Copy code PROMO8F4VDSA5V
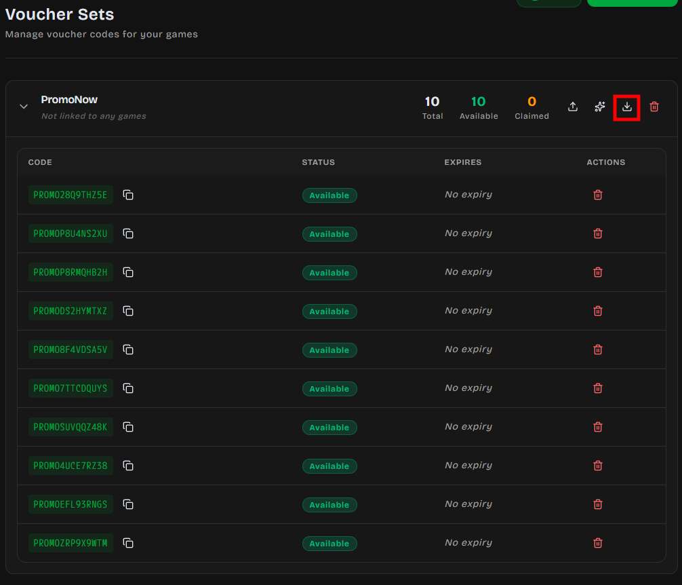 pyautogui.click(x=128, y=350)
